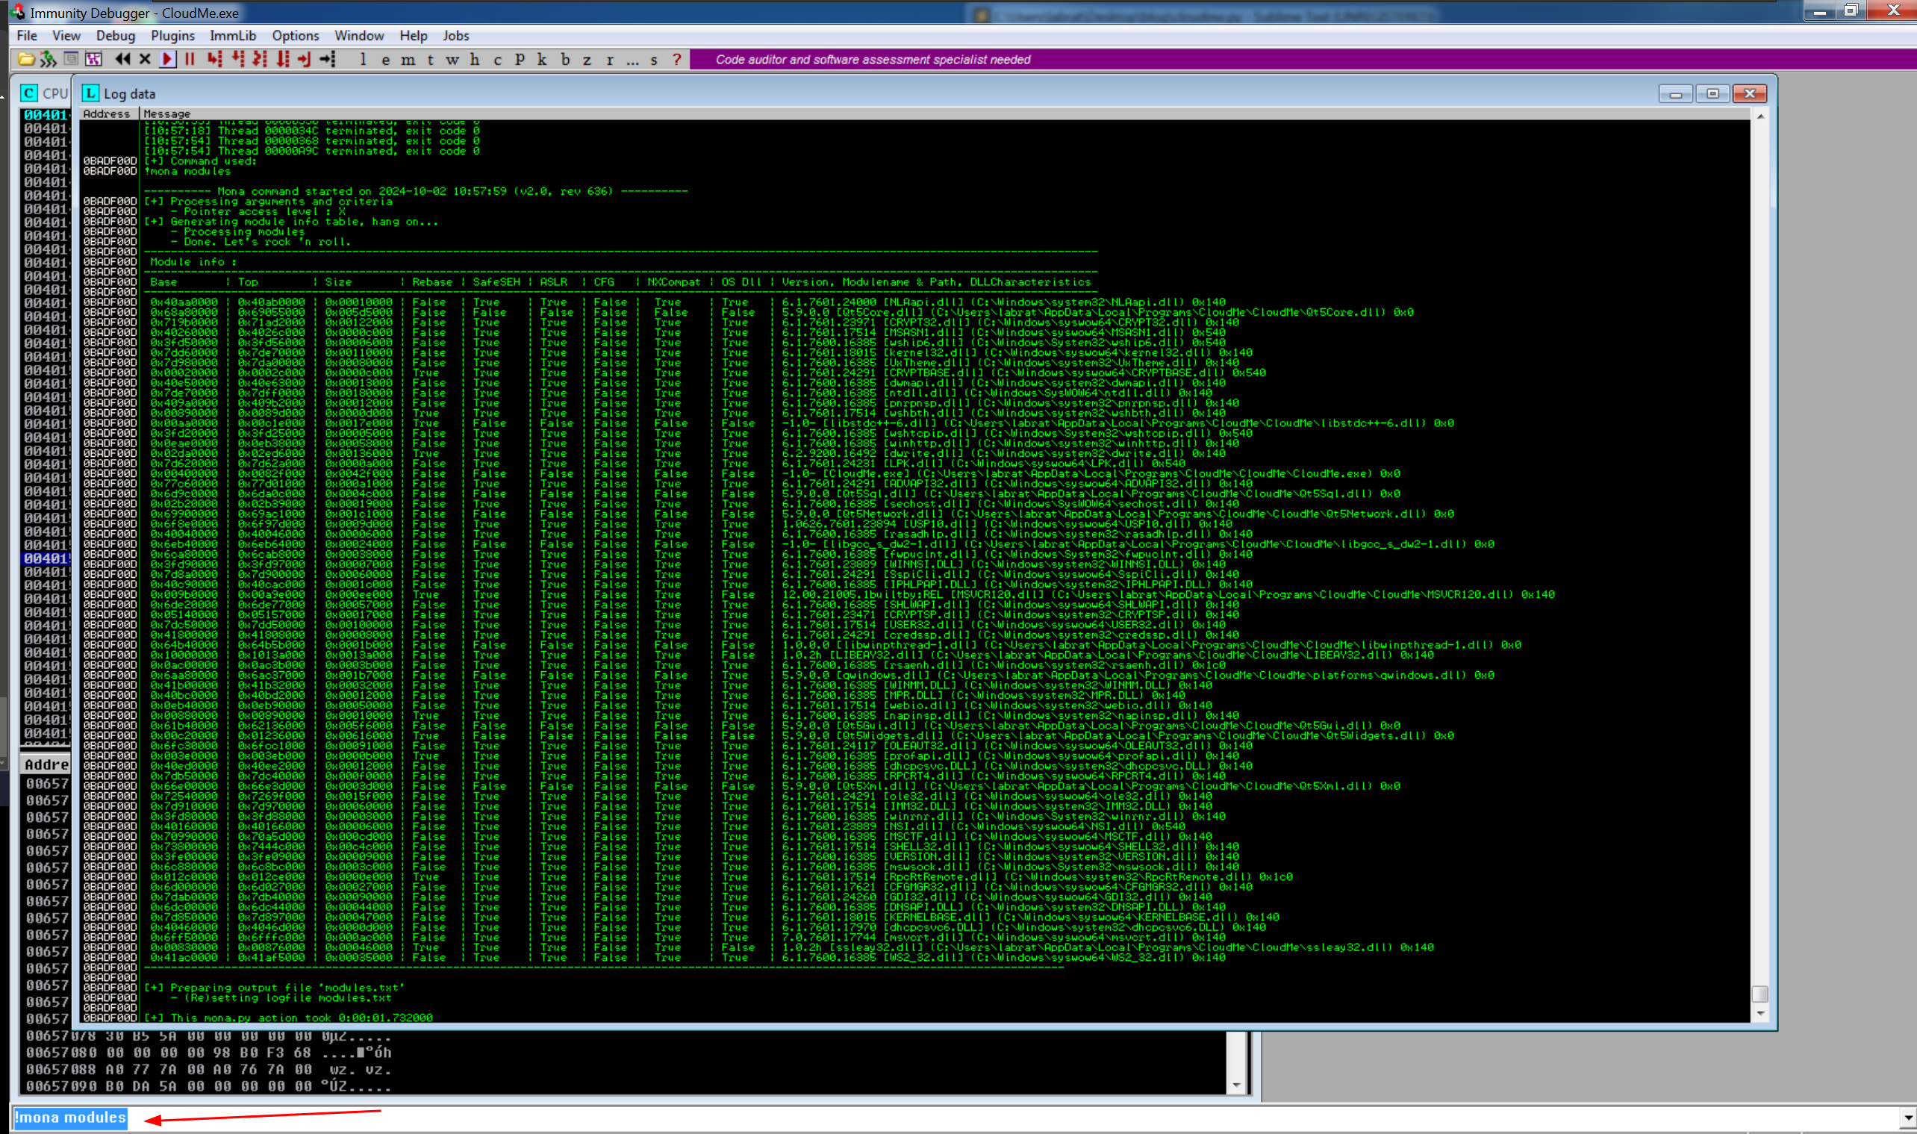The image size is (1917, 1134).
Task: Switch to the CPU window title
Action: [54, 93]
